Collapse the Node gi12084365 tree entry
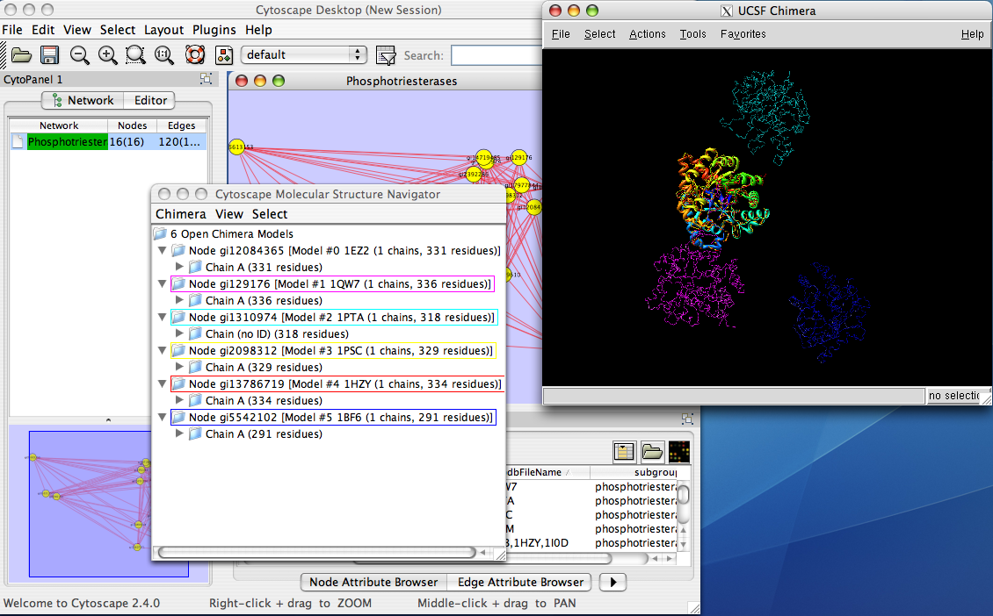This screenshot has height=616, width=993. click(x=162, y=251)
